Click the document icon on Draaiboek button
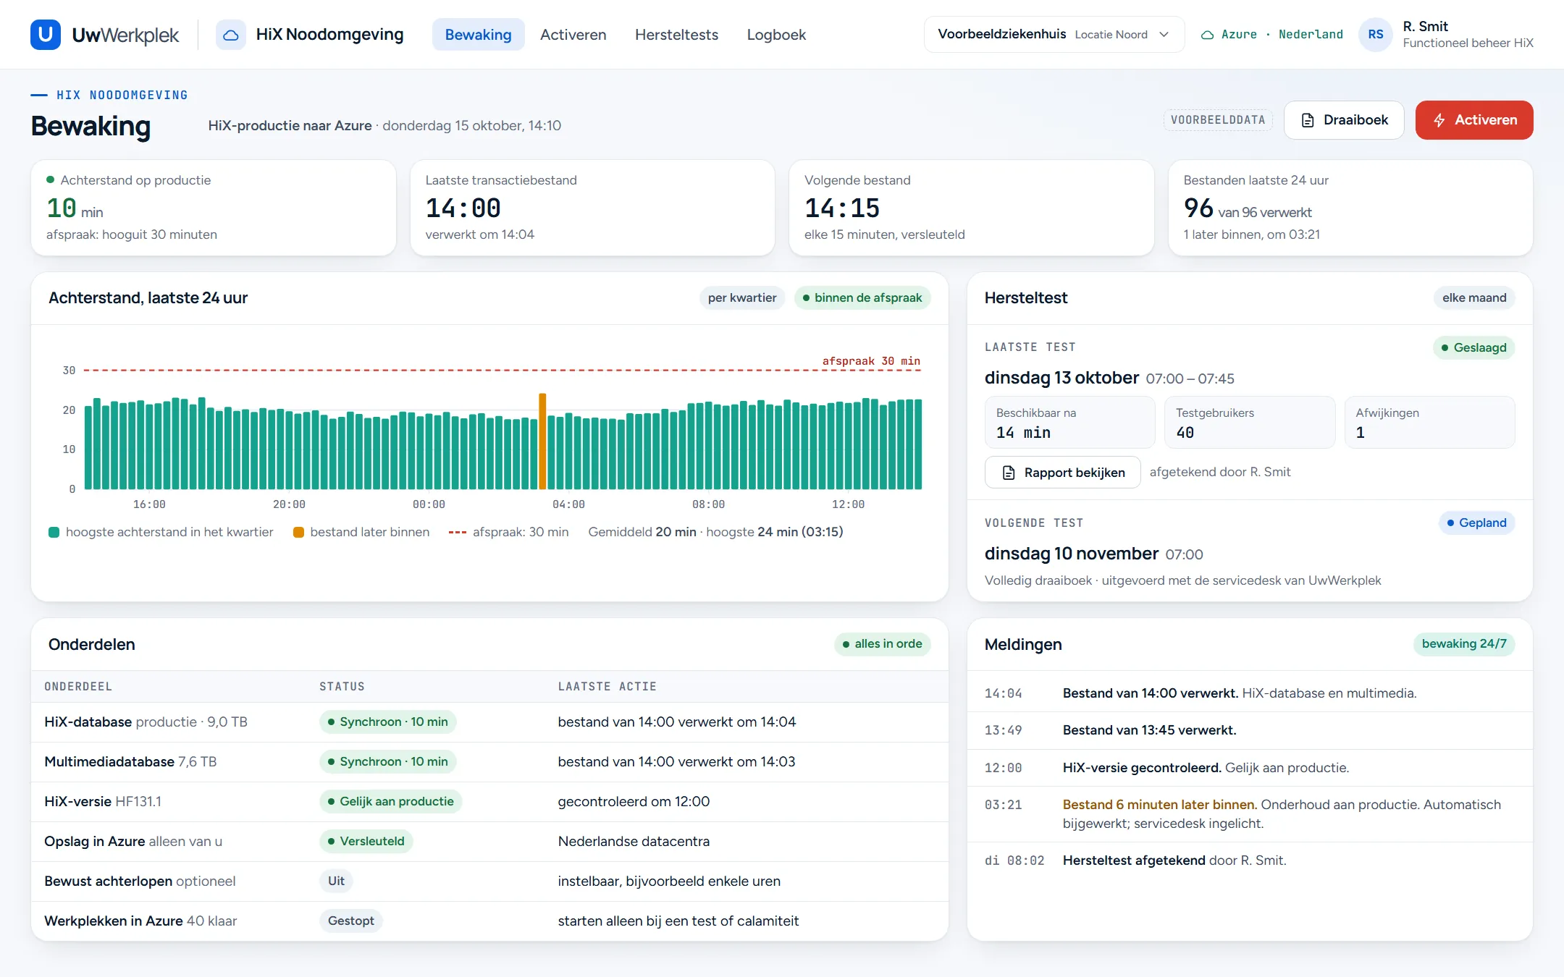The image size is (1564, 977). point(1308,120)
